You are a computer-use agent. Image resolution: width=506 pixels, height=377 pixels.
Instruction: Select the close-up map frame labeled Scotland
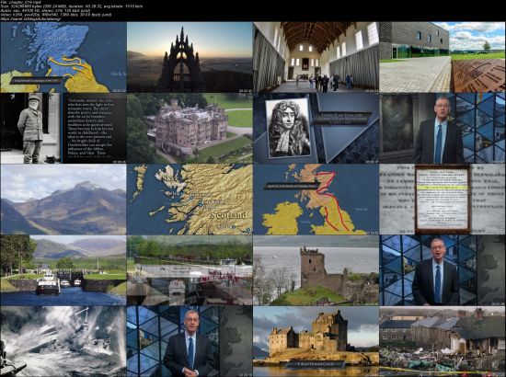pyautogui.click(x=190, y=200)
